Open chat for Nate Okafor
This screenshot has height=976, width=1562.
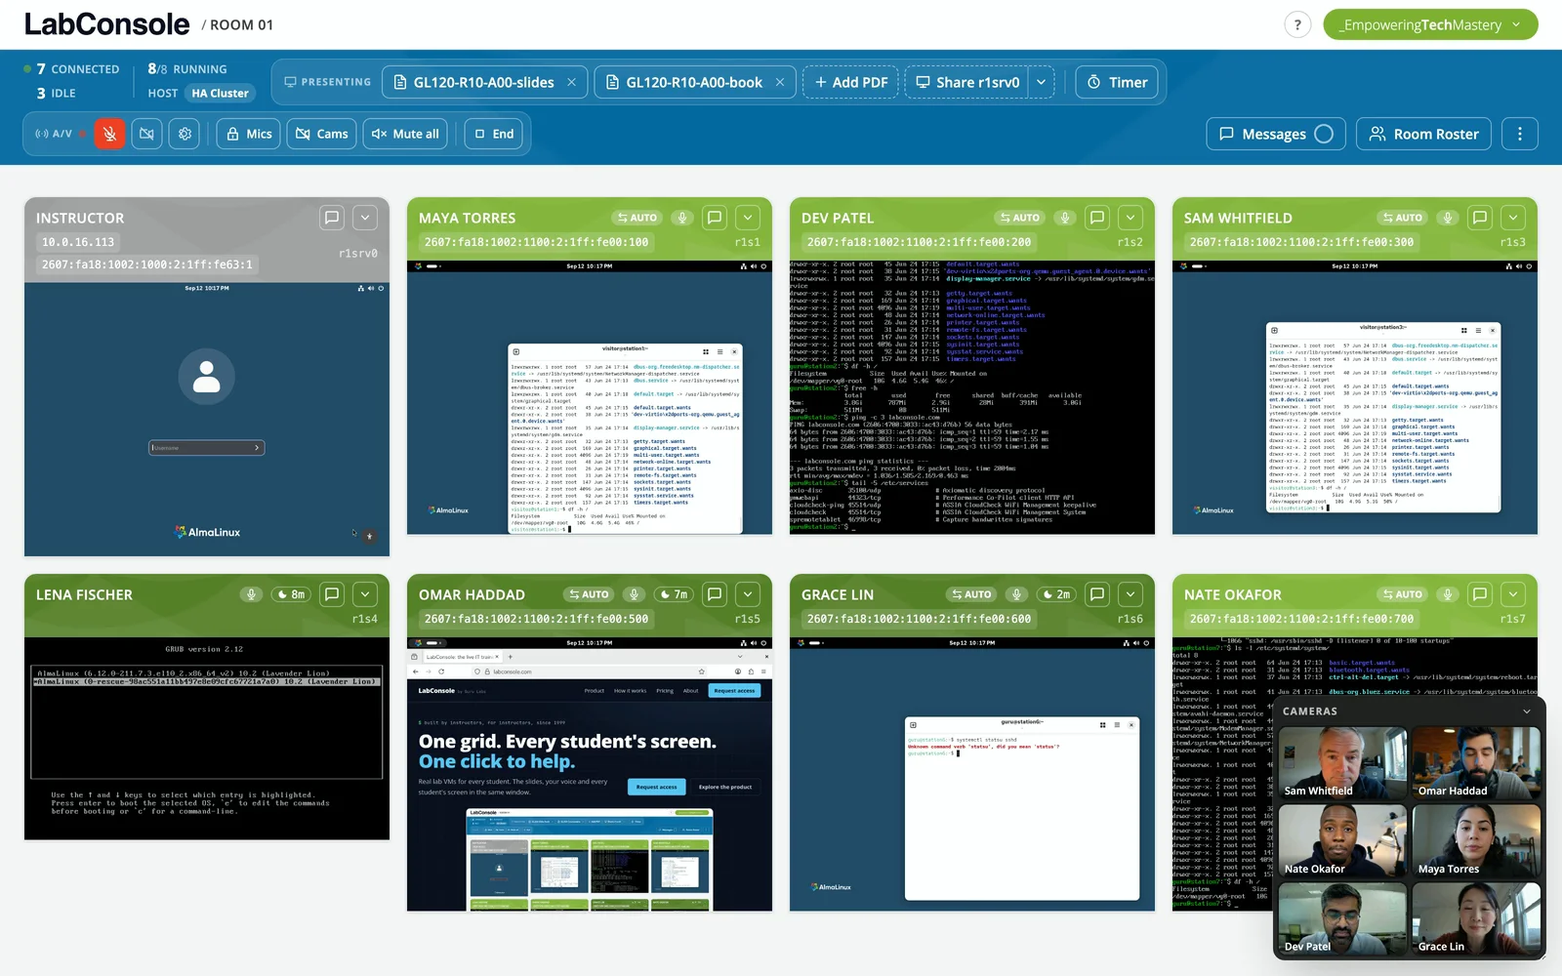pos(1480,594)
